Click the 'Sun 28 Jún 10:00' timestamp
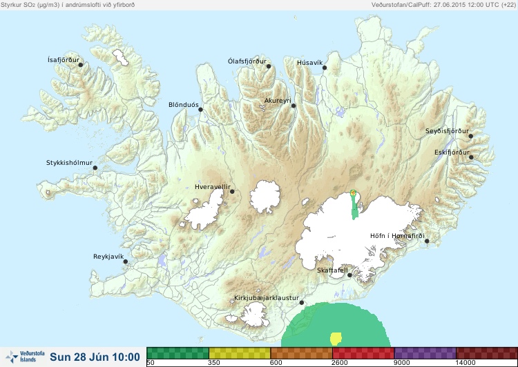518x367 pixels. click(95, 357)
